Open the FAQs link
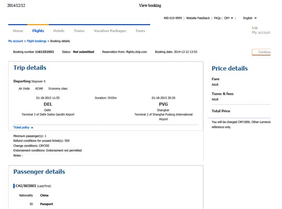The width and height of the screenshot is (282, 209). (x=217, y=18)
